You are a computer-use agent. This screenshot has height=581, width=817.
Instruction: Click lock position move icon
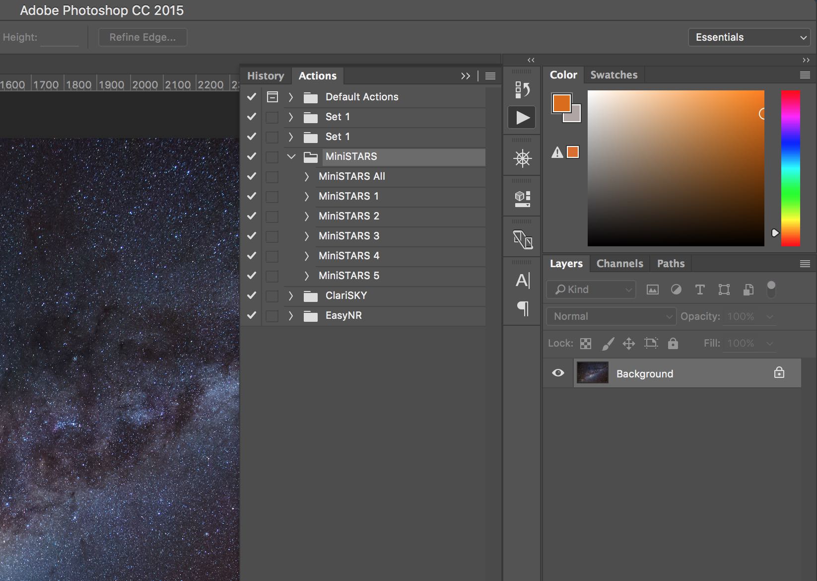(x=629, y=344)
